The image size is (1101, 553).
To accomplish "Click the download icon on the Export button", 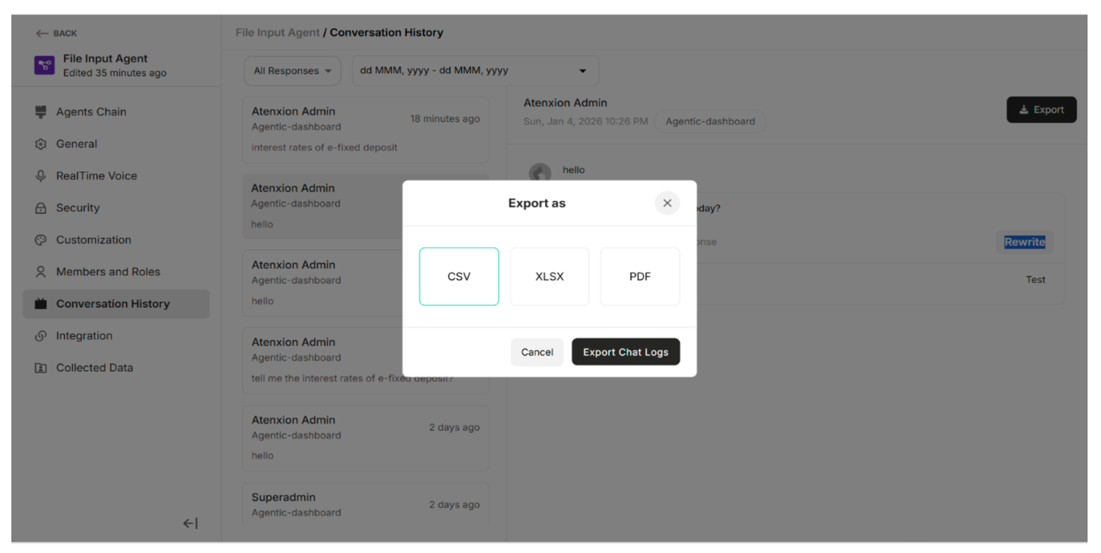I will pos(1024,110).
